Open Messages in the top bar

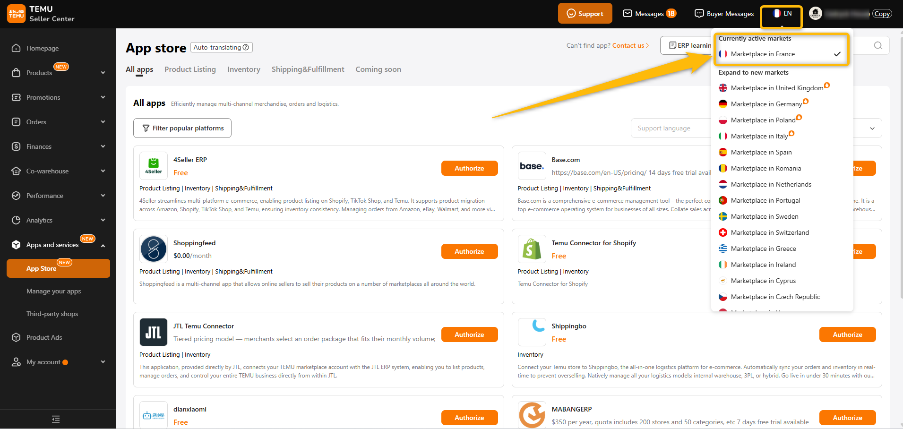pos(650,14)
